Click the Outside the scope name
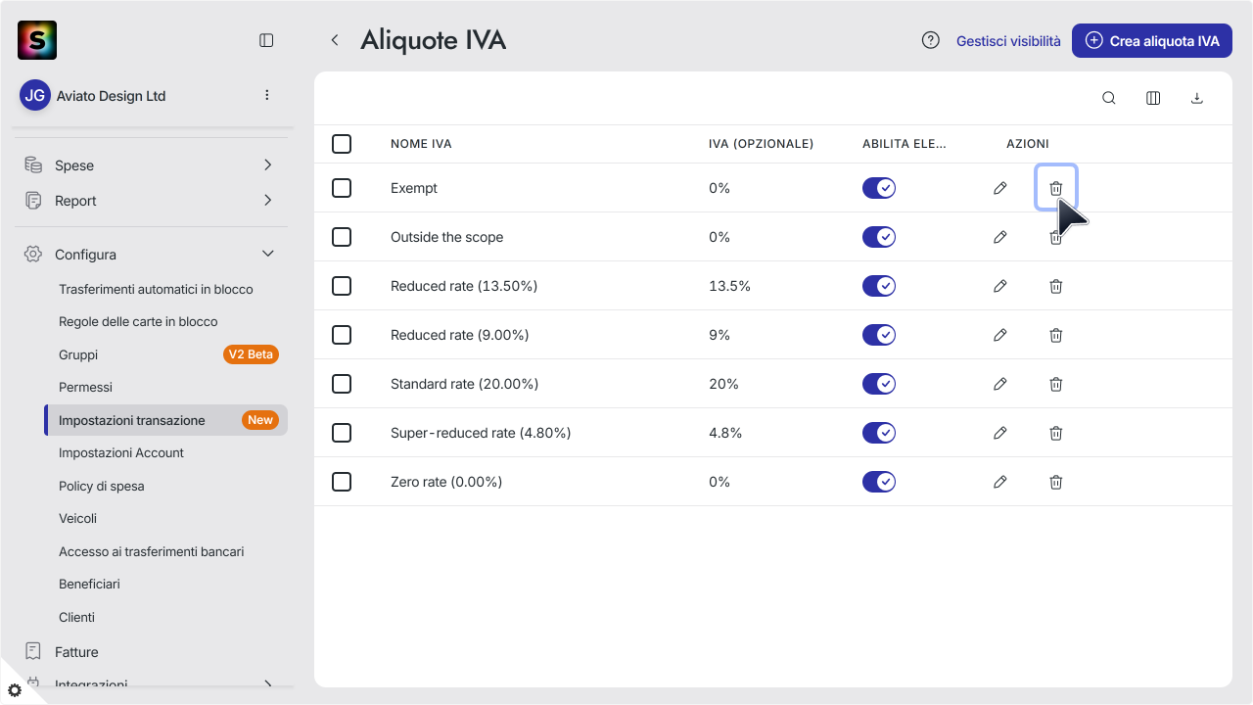 point(446,237)
